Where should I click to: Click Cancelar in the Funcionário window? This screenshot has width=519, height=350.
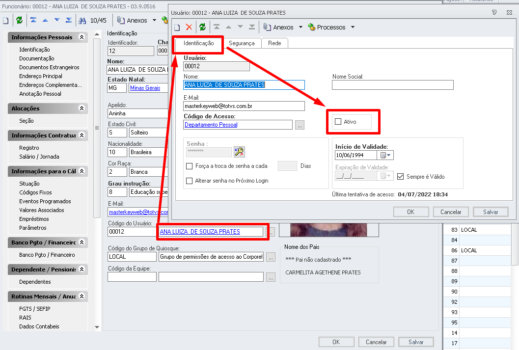click(x=376, y=342)
